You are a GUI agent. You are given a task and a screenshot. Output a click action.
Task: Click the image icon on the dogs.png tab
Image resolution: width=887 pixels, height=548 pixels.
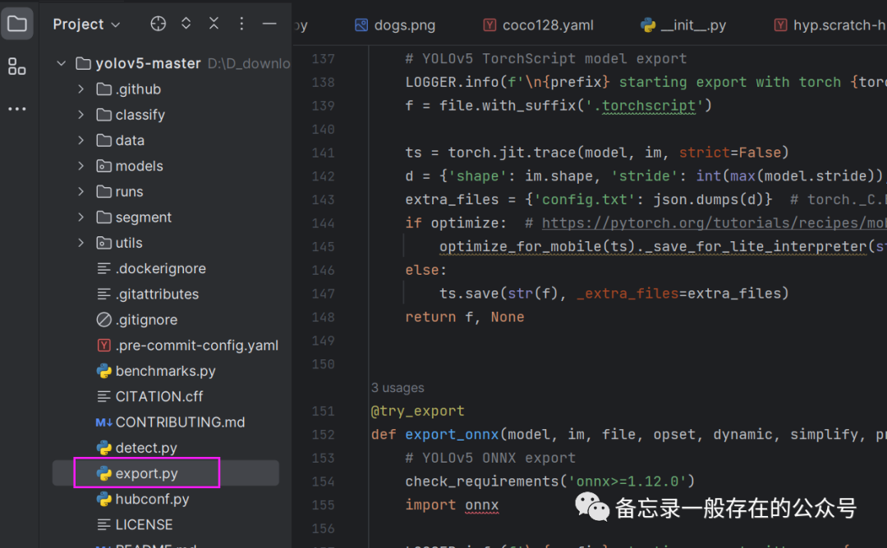[x=361, y=25]
